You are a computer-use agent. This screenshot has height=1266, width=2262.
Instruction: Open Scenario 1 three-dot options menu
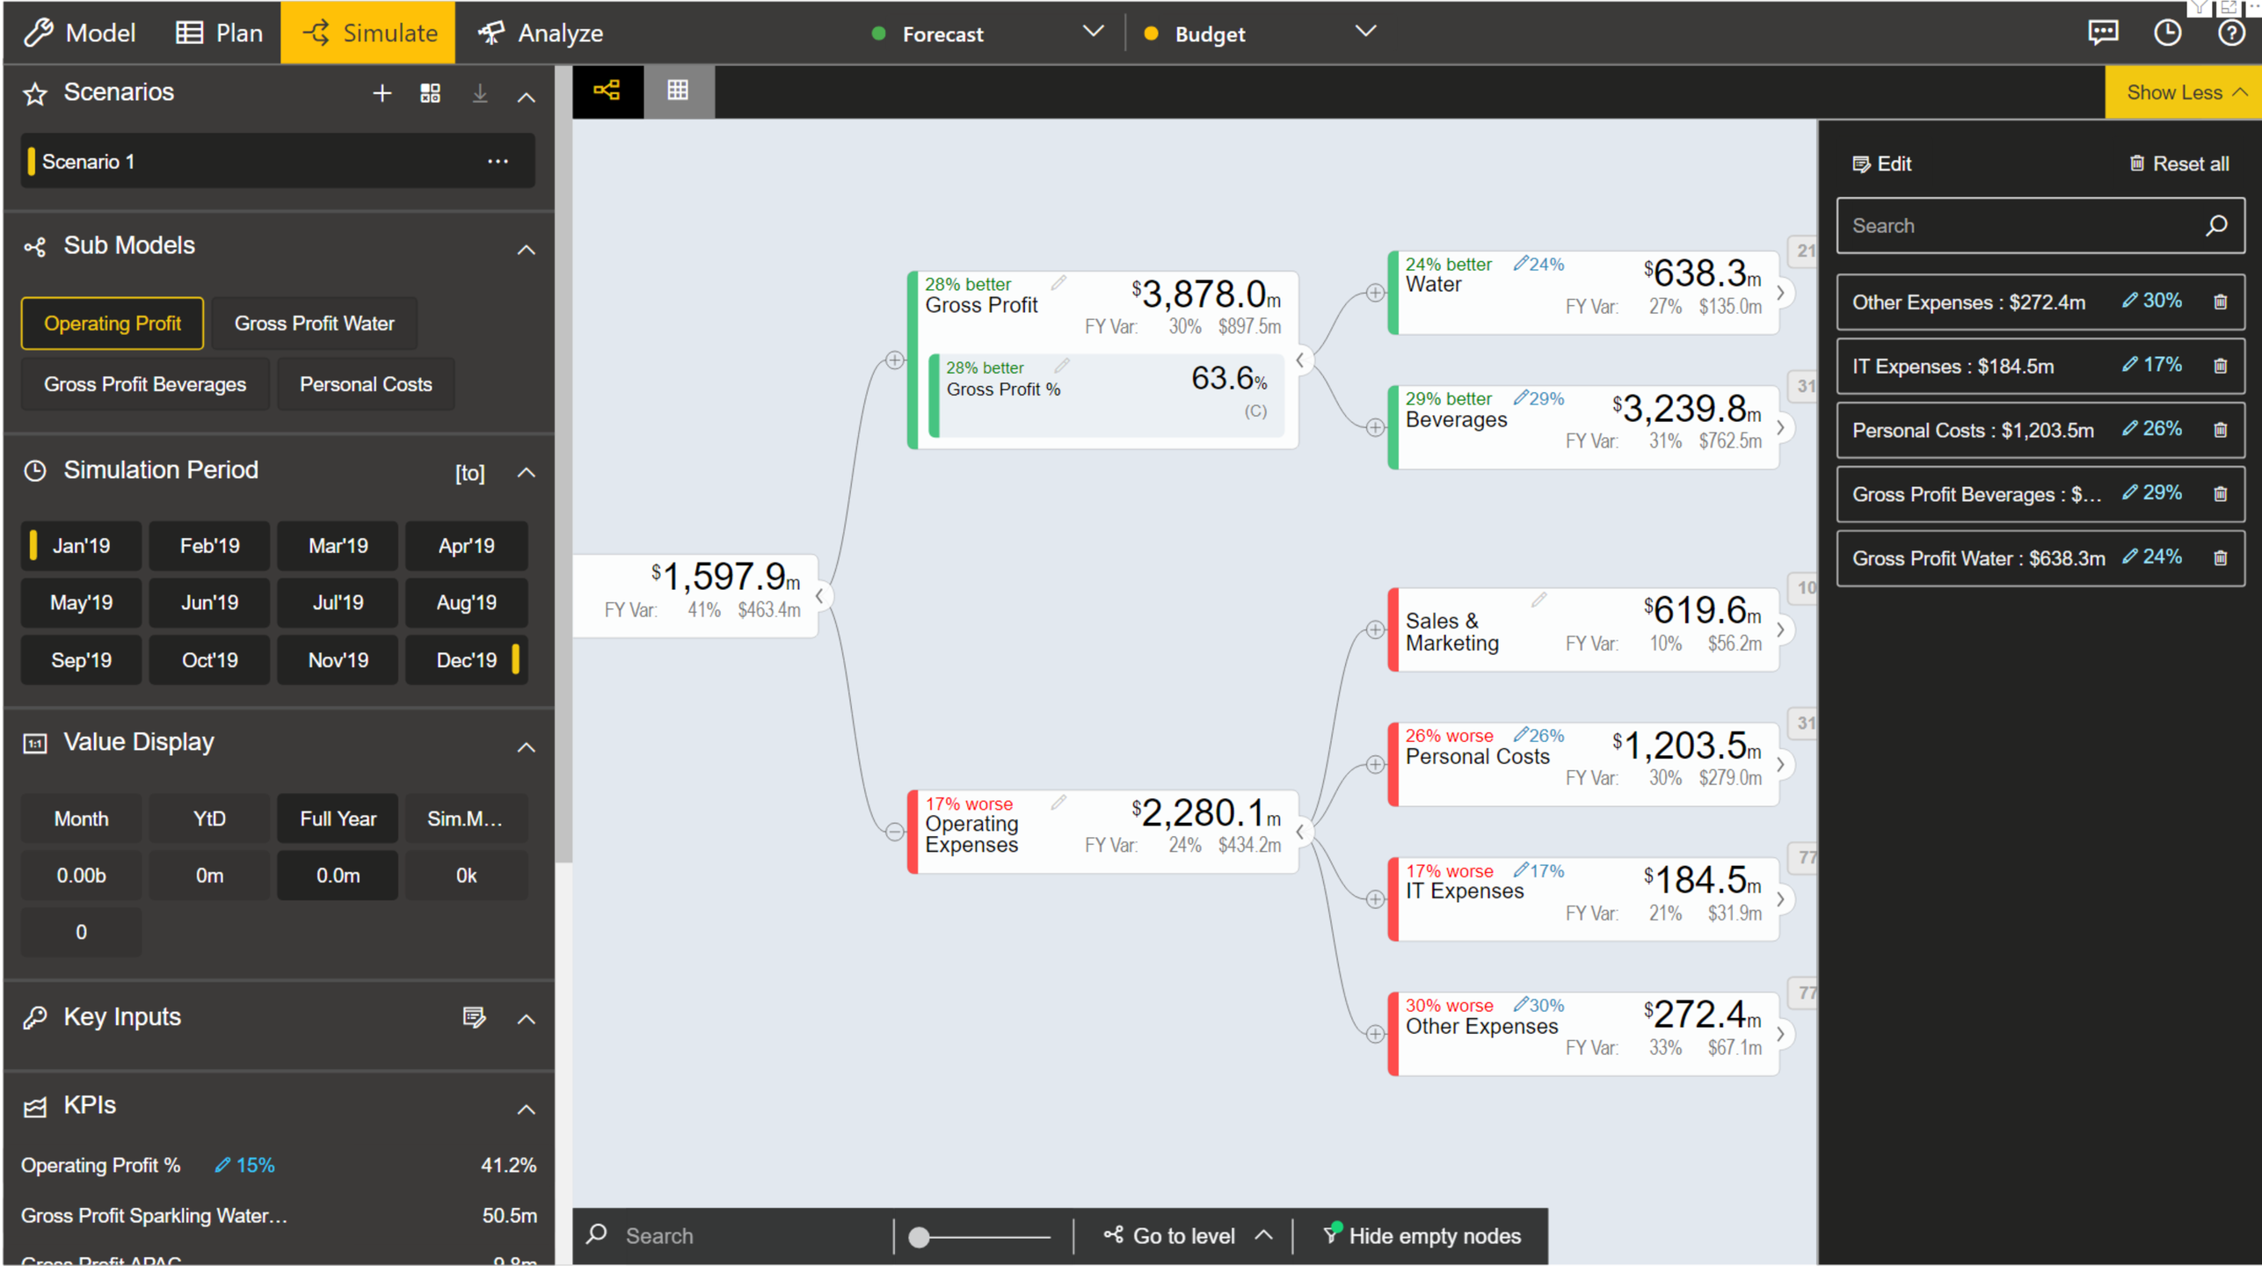coord(498,161)
